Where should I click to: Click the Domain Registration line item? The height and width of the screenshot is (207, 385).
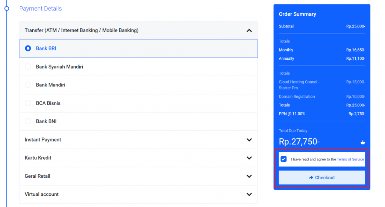coord(297,97)
